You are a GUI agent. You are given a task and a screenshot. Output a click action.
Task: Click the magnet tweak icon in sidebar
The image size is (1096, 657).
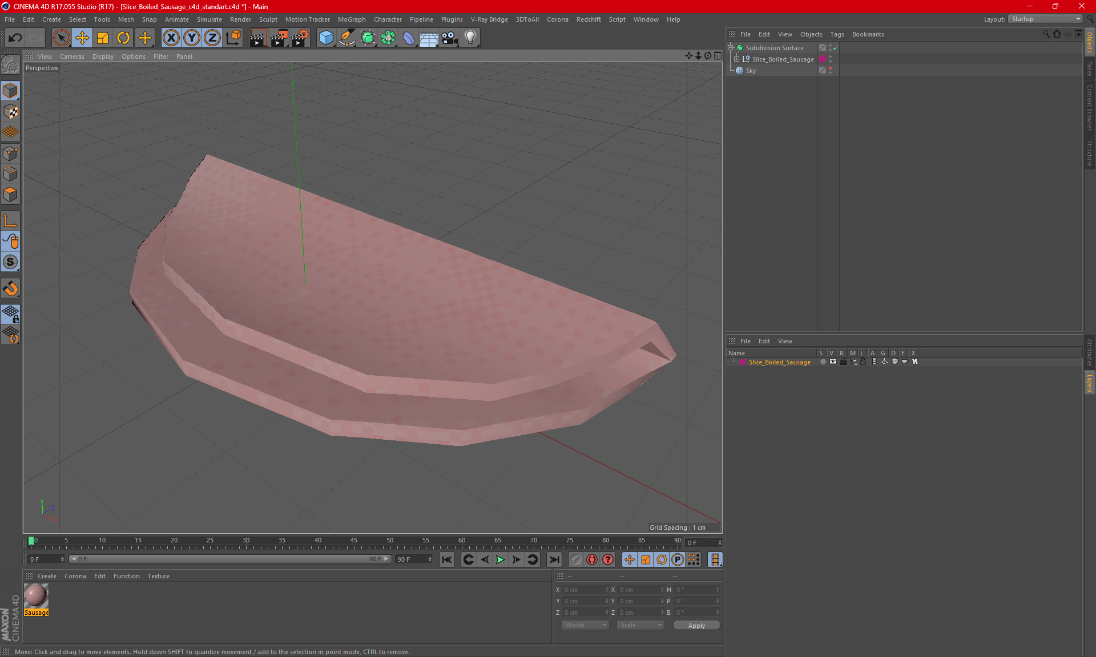point(10,289)
